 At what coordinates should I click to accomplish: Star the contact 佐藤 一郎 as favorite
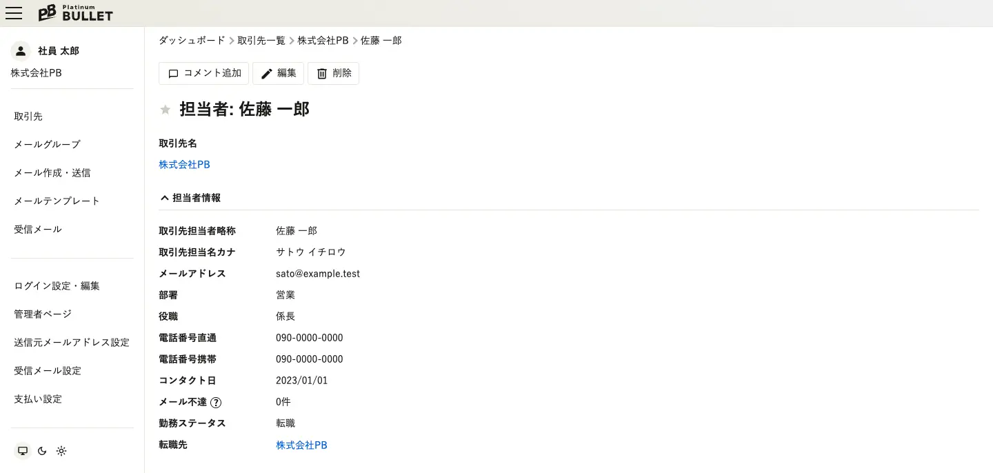click(165, 110)
